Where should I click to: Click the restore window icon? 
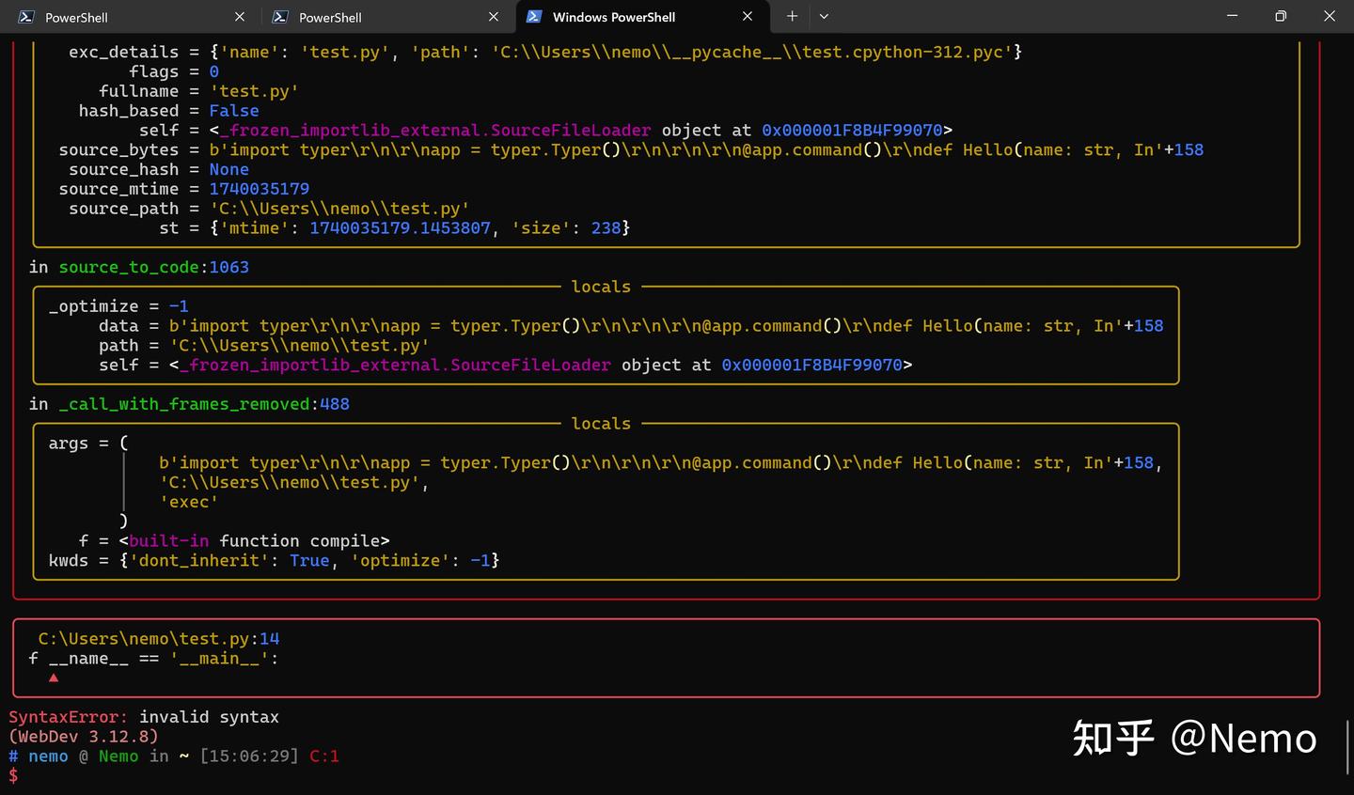[x=1280, y=16]
